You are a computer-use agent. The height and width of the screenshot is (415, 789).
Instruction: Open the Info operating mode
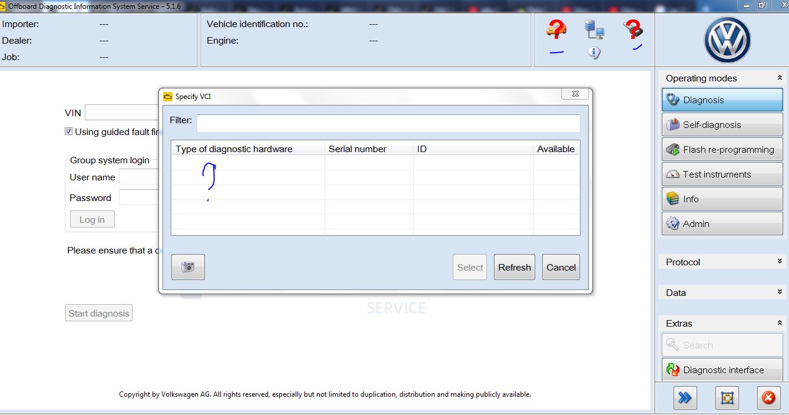721,199
